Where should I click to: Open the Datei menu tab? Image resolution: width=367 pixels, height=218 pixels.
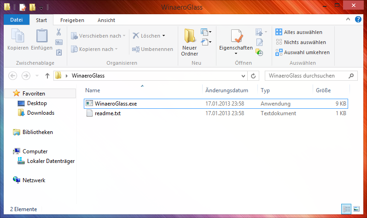tap(17, 20)
